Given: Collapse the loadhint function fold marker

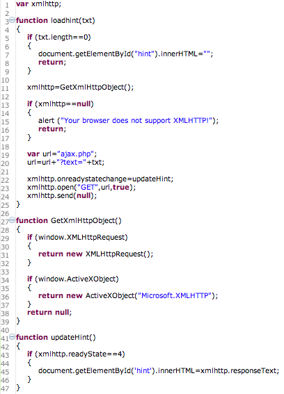Looking at the screenshot, I should (12, 20).
